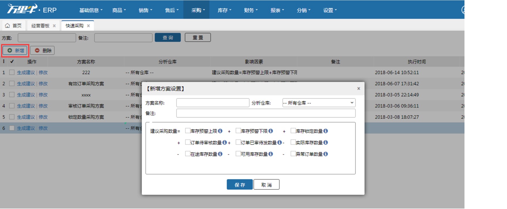Click the info icon beside 可用库存数量
Viewport: 507px width, 209px height.
[x=271, y=154]
